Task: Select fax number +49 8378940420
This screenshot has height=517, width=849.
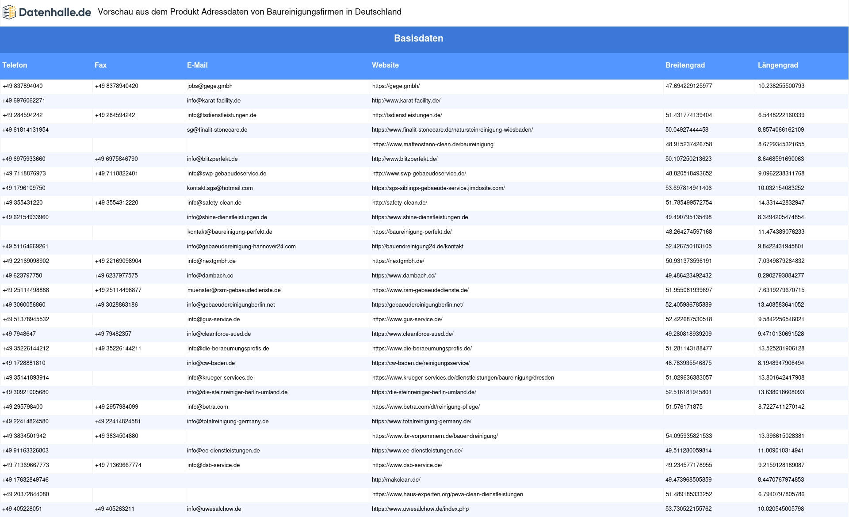Action: 116,86
